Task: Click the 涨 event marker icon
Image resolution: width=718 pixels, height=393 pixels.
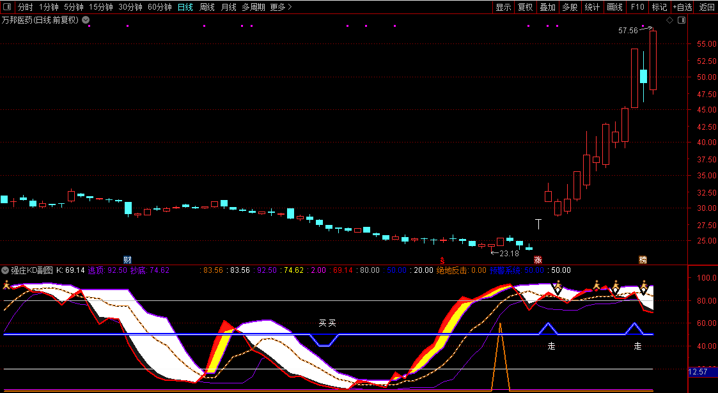Action: 538,260
